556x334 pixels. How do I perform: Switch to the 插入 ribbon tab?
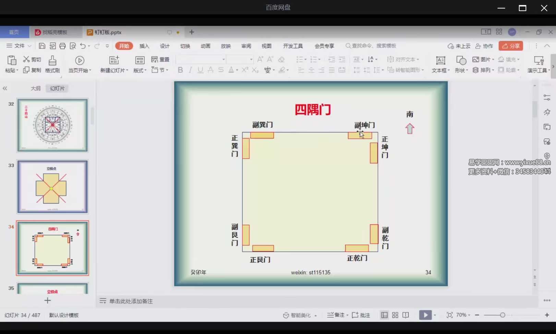tap(144, 46)
